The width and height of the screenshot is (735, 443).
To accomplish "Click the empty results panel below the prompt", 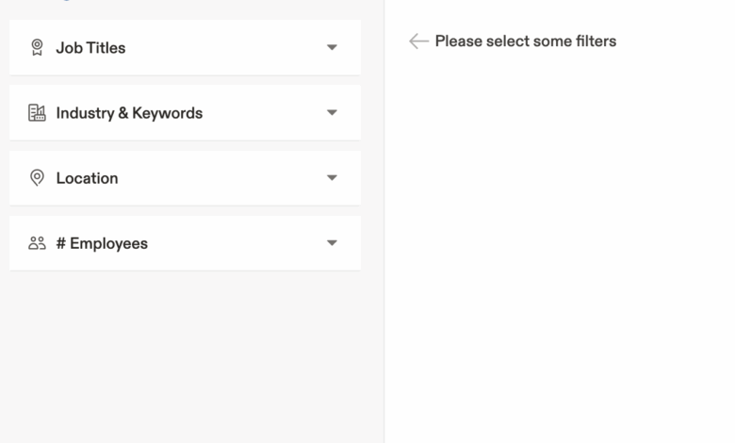I will click(560, 245).
